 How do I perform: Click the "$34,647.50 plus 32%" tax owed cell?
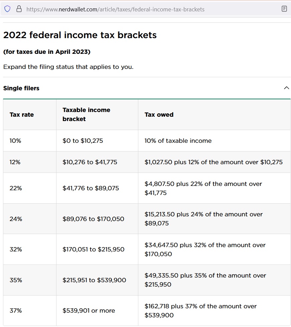(x=205, y=249)
